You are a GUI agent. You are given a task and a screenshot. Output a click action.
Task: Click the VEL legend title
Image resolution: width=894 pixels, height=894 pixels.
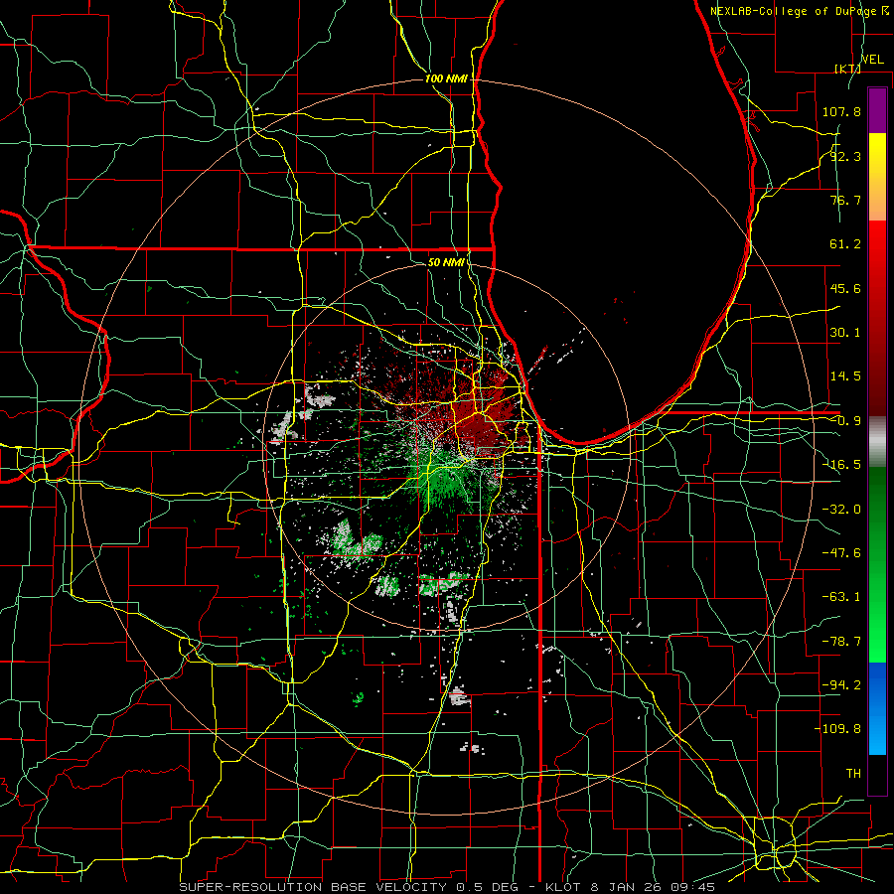[x=872, y=60]
